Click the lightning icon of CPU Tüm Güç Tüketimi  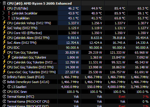click(x=4, y=52)
